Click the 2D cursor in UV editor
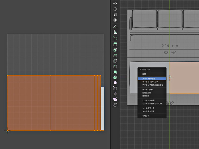199x149 pixels. [x=7, y=130]
